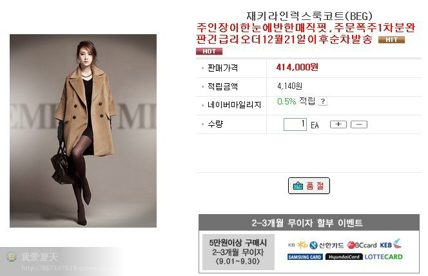The width and height of the screenshot is (428, 276).
Task: Click the star avatar icon in watermark
Action: point(12,257)
